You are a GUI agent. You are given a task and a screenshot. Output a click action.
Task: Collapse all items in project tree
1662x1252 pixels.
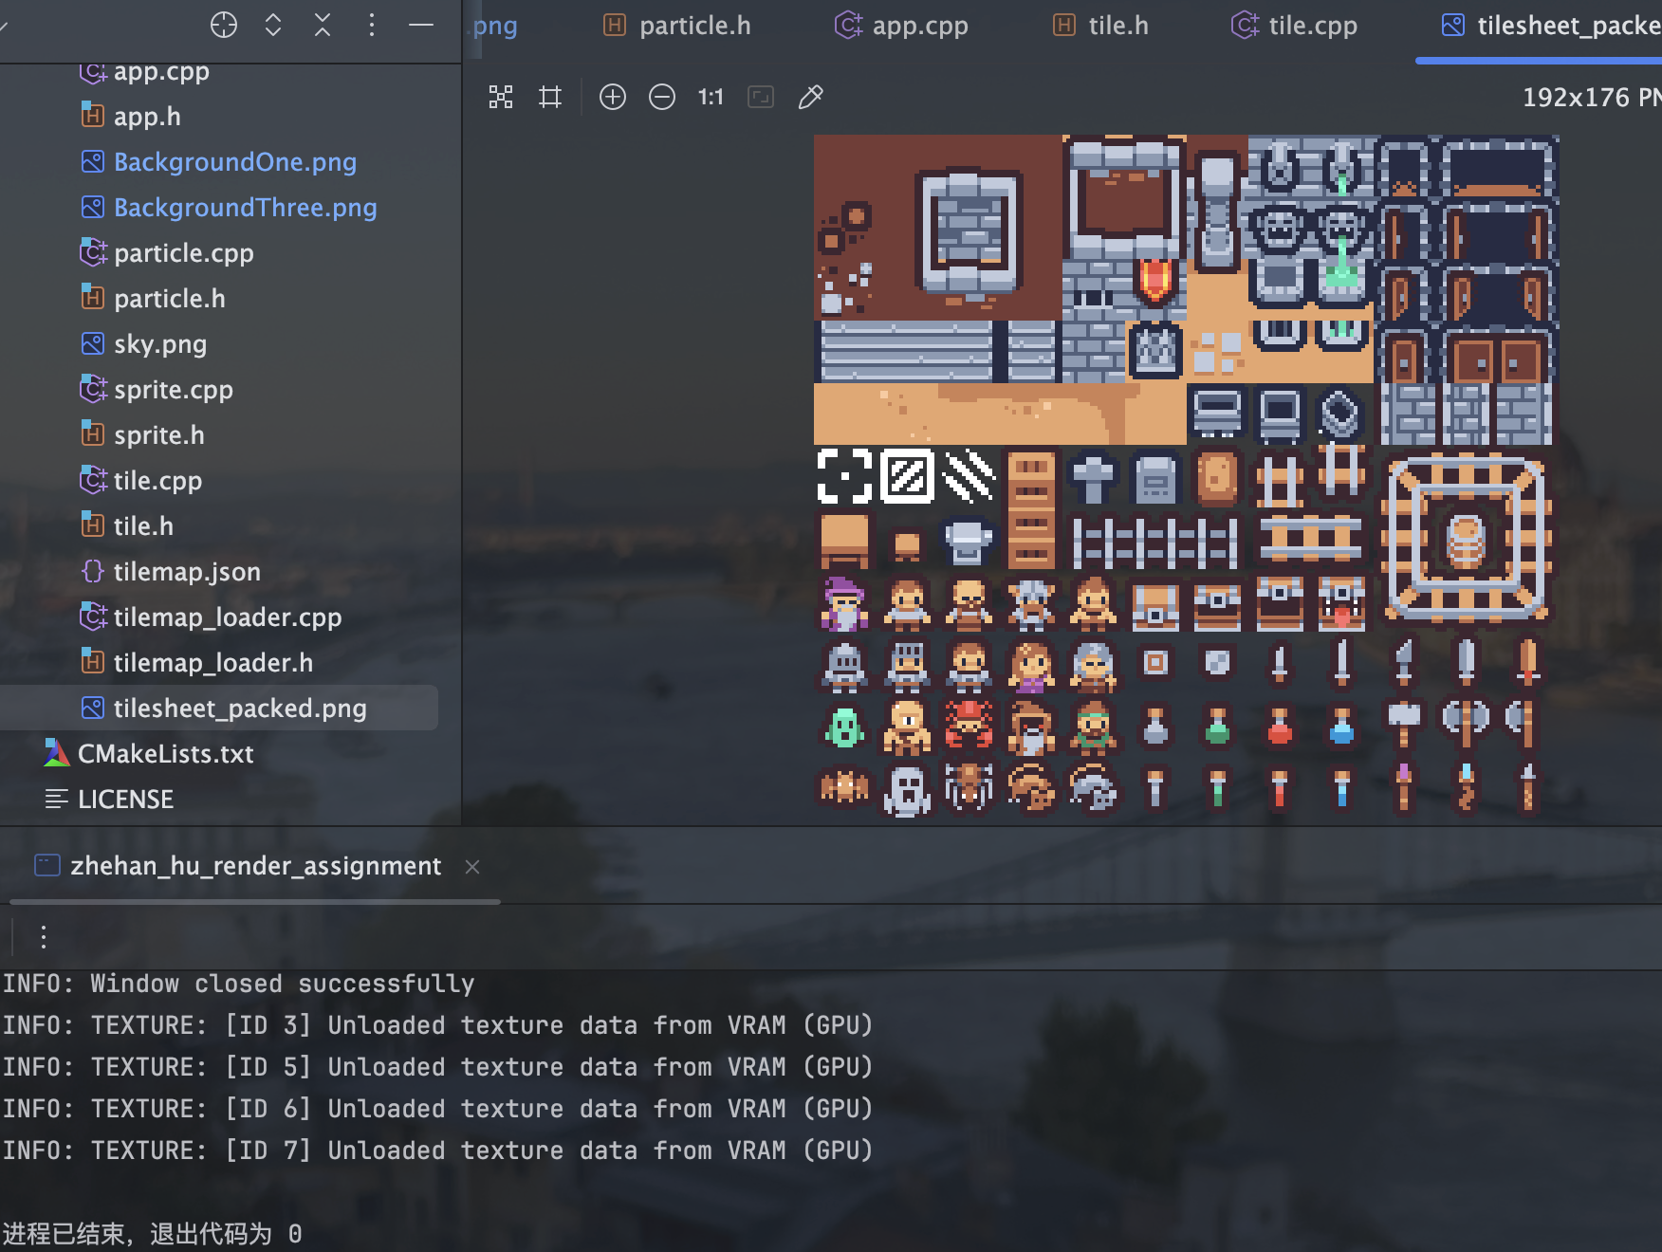323,26
